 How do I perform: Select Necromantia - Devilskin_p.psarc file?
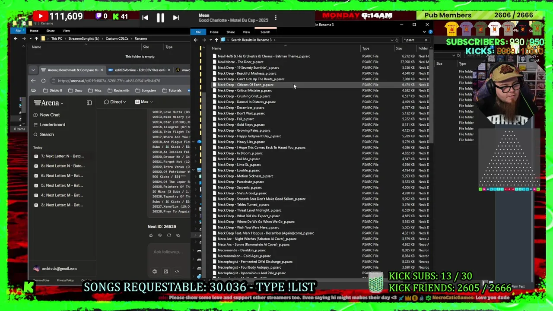tap(242, 250)
